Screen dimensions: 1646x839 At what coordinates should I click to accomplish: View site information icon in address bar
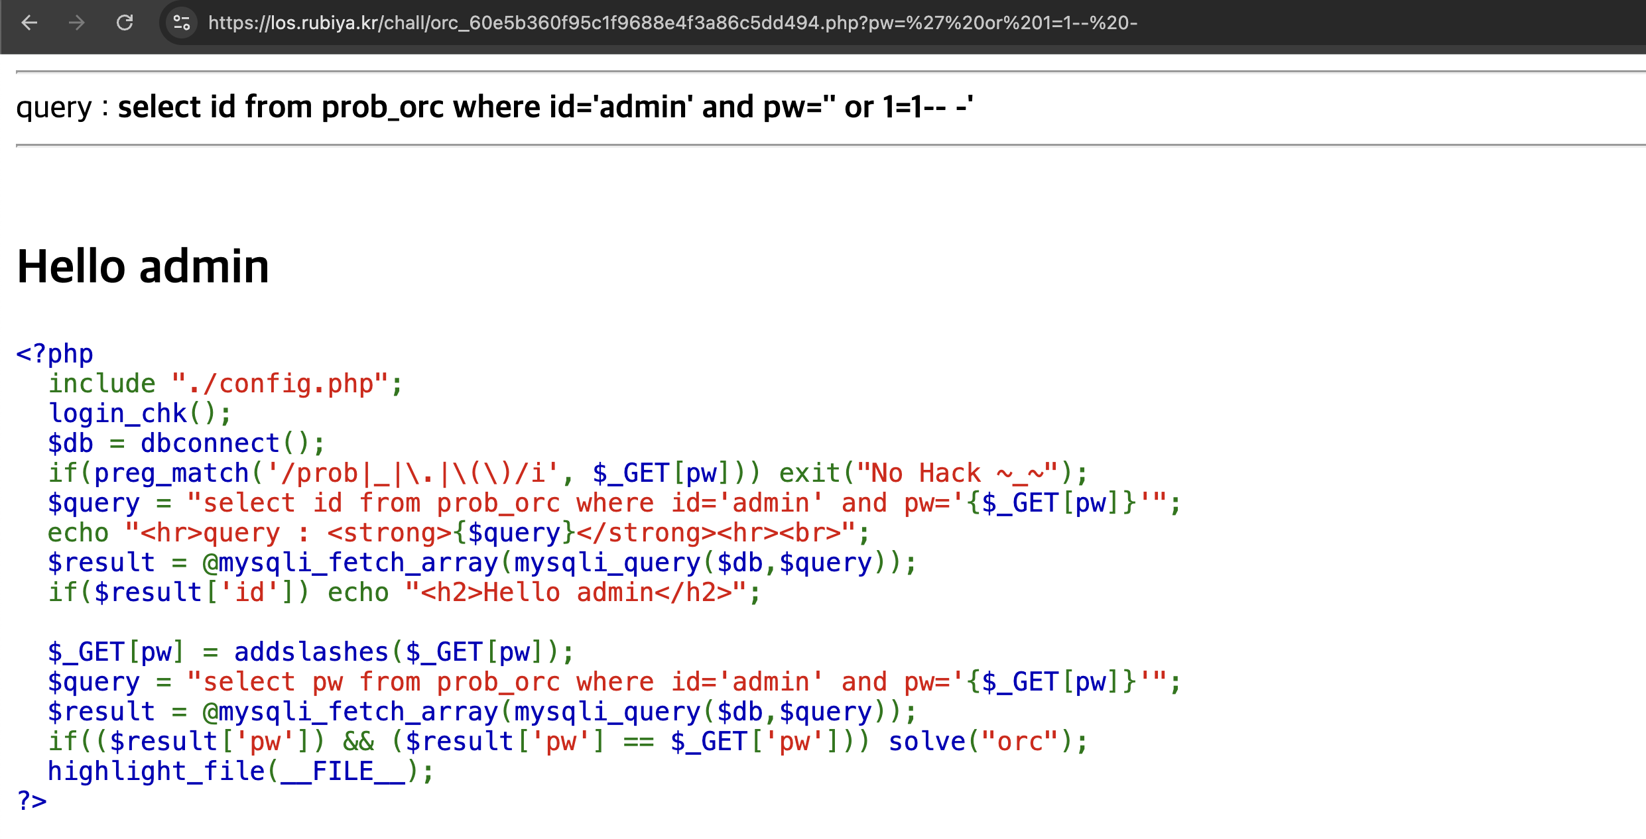[x=182, y=23]
